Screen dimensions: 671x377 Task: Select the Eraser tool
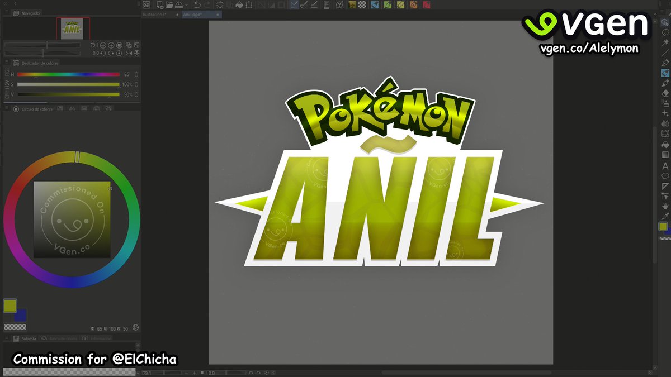pos(665,93)
